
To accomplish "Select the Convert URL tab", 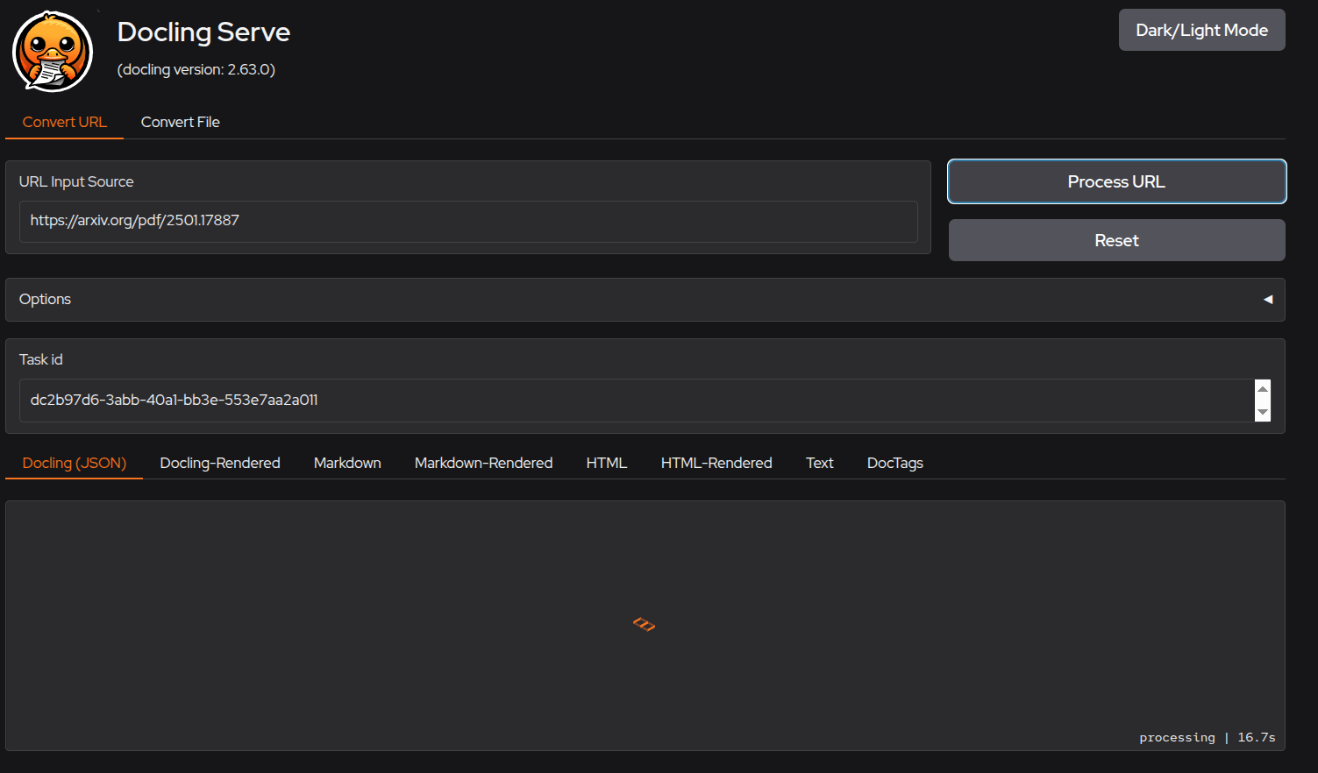I will [65, 123].
